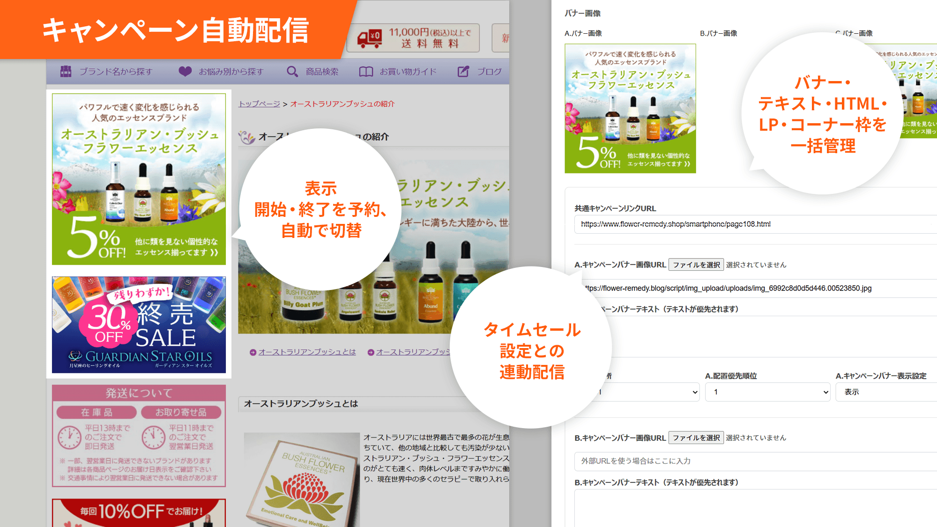Screen dimensions: 937x527
Task: Click the 毎回10%OFFでお届け banner
Action: click(139, 513)
